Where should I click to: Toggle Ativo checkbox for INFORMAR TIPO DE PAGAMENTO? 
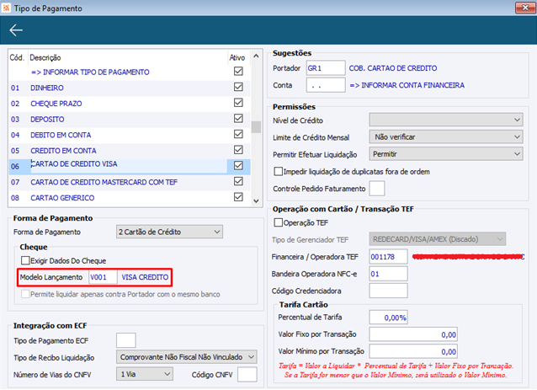pyautogui.click(x=238, y=72)
